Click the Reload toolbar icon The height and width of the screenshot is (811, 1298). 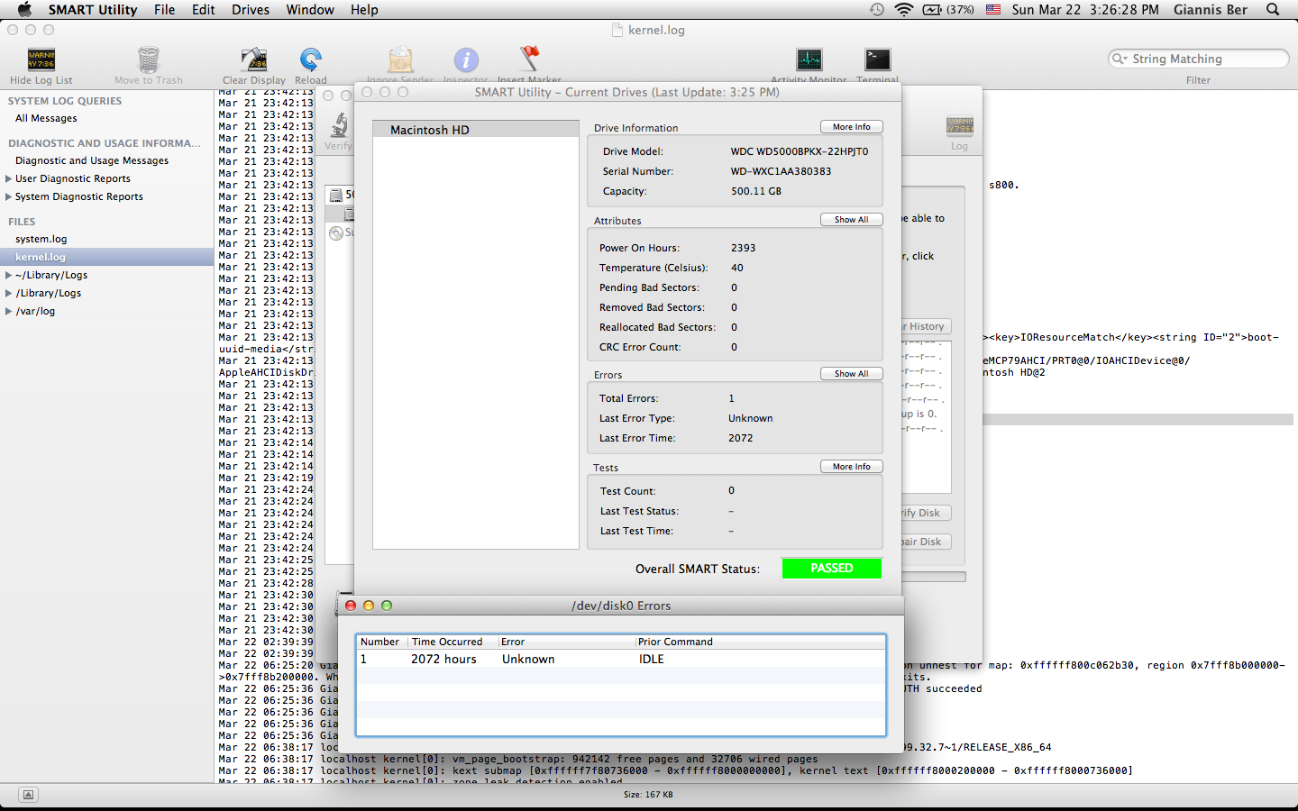pyautogui.click(x=311, y=60)
